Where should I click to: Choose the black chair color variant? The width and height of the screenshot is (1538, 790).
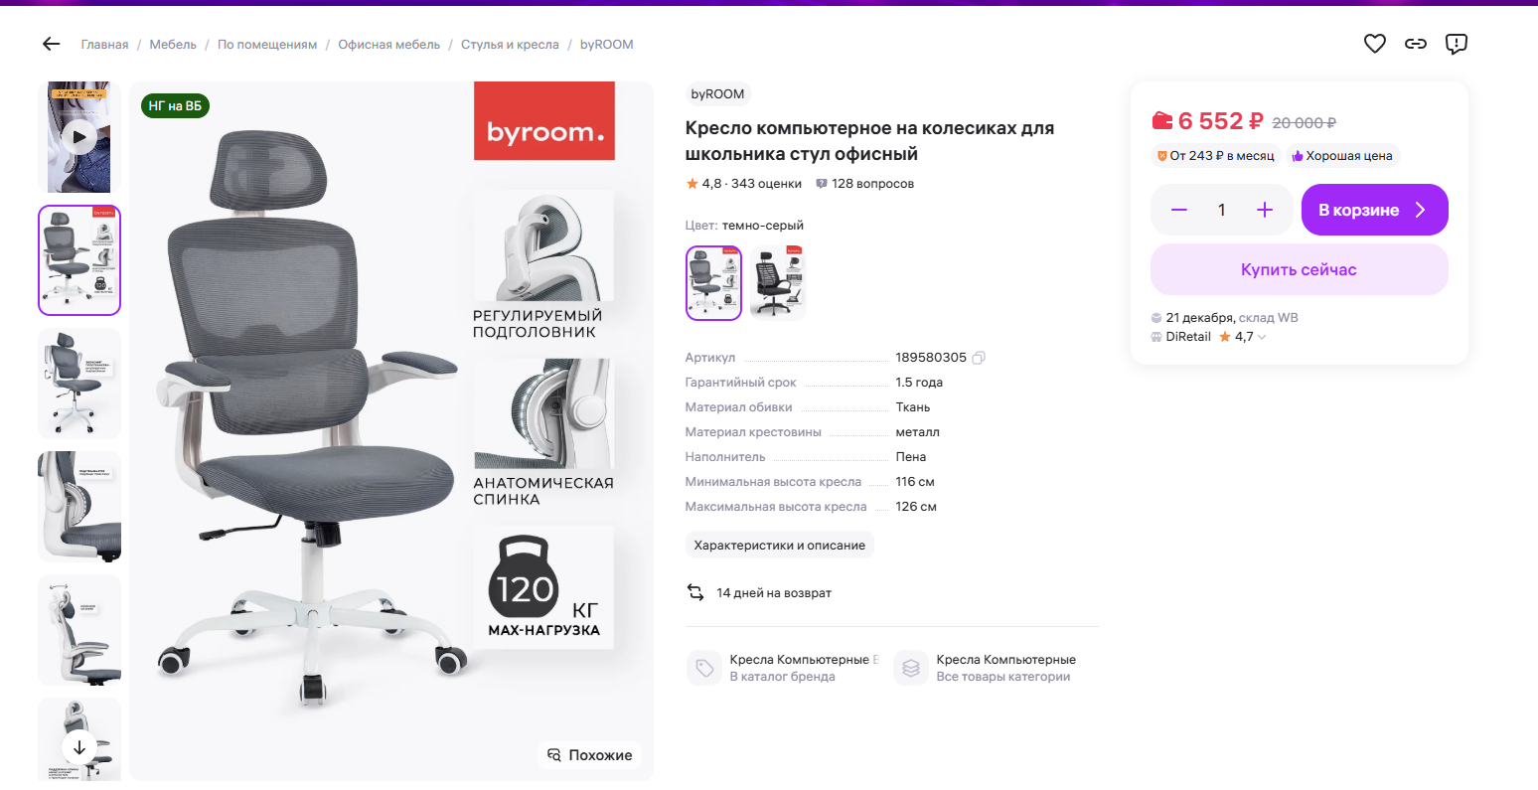[x=777, y=283]
